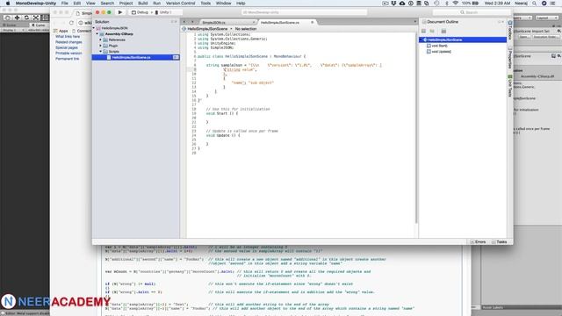This screenshot has height=316, width=562.
Task: Open the Tasks pad button
Action: 500,242
